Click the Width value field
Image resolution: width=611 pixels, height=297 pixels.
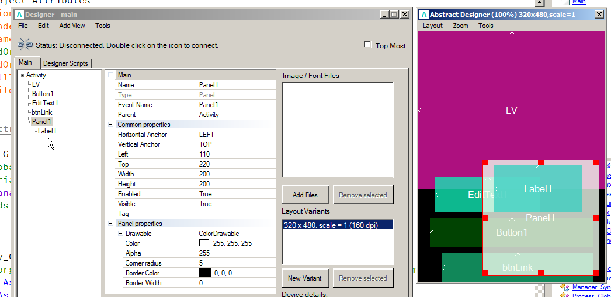pos(235,174)
